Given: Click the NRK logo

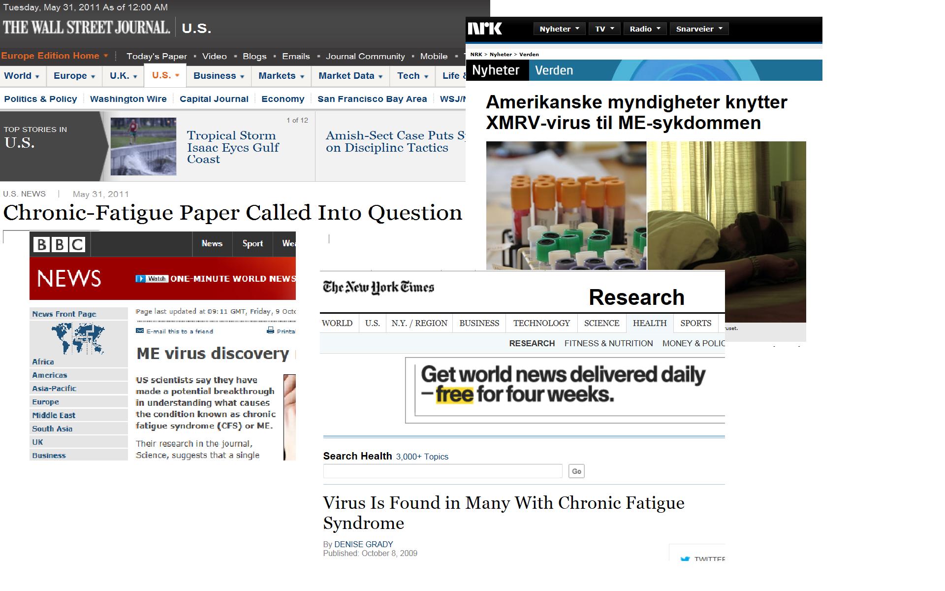Looking at the screenshot, I should pyautogui.click(x=485, y=29).
